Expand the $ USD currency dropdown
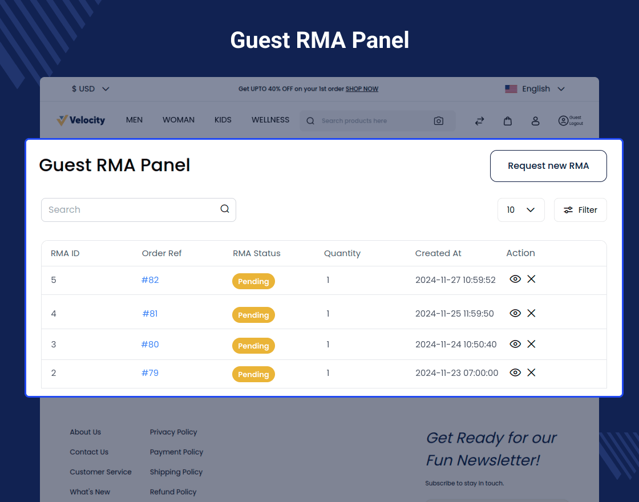This screenshot has width=639, height=502. 90,89
